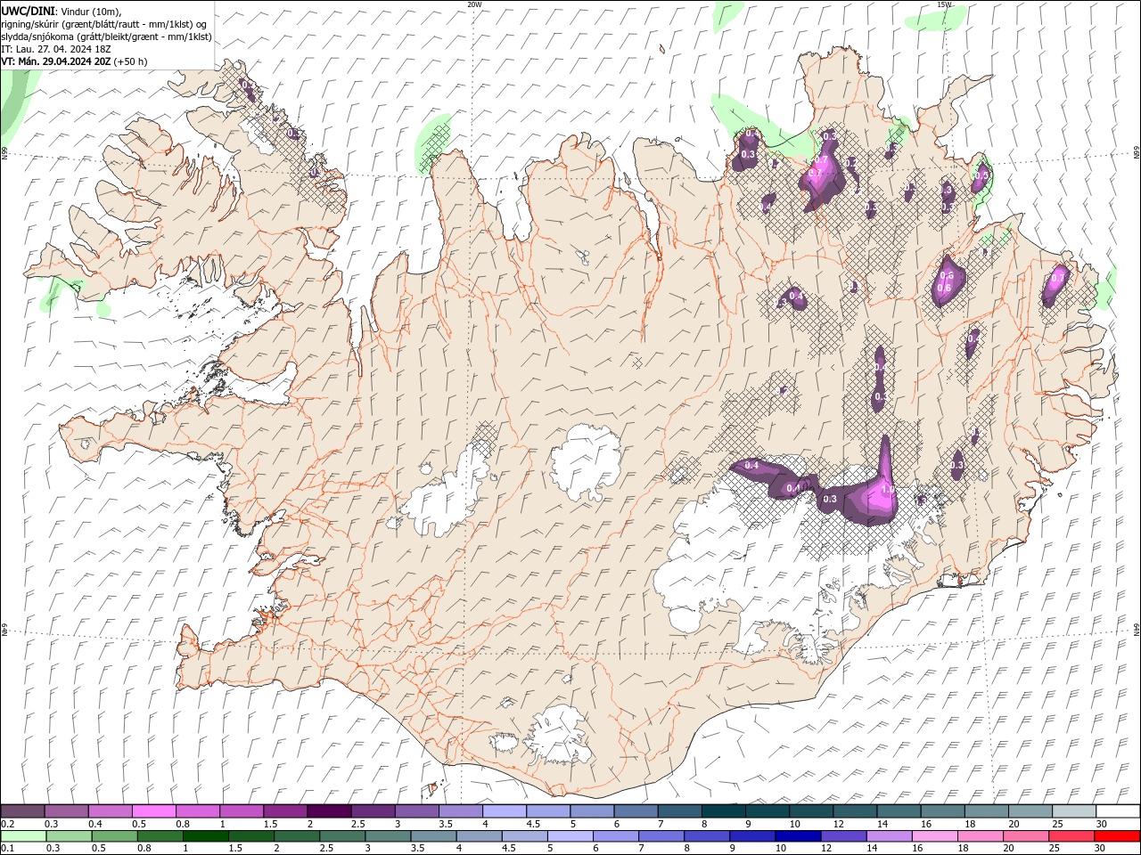This screenshot has width=1141, height=855.
Task: Click the white swatch labeled 30 in snow legend
Action: 1117,811
